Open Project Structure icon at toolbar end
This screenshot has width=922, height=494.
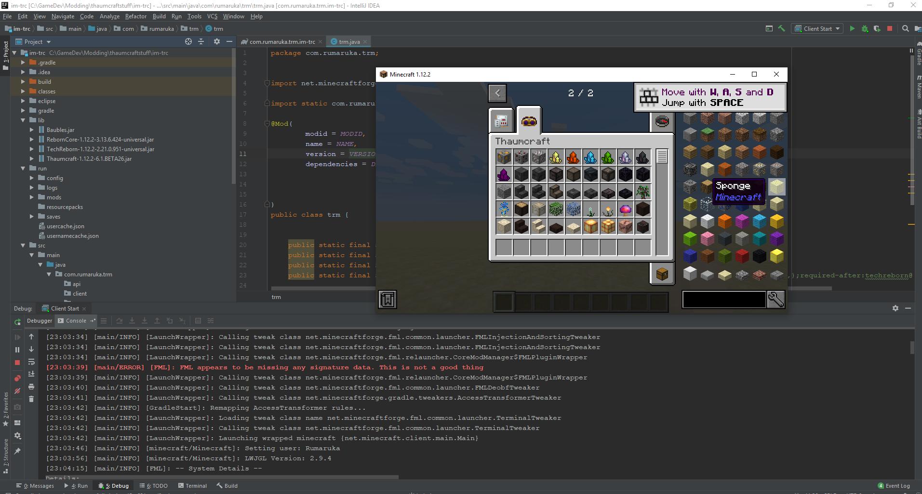pos(918,29)
